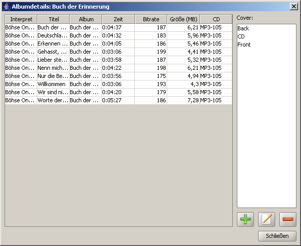Viewport: 301px width, 246px height.
Task: Click the Titel column header
Action: (x=54, y=19)
